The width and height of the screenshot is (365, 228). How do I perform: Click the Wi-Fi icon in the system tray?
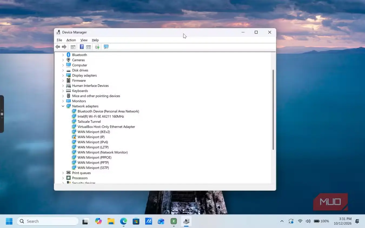tap(300, 221)
